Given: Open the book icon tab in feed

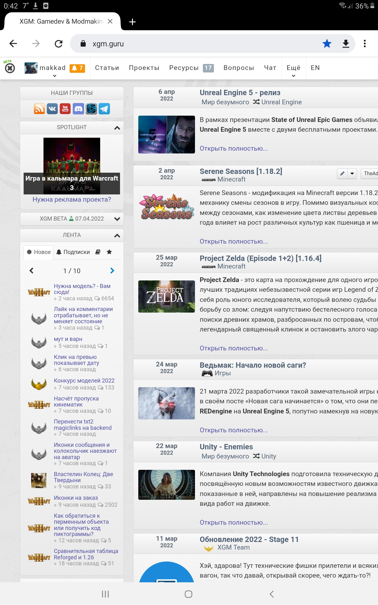Looking at the screenshot, I should click(98, 252).
